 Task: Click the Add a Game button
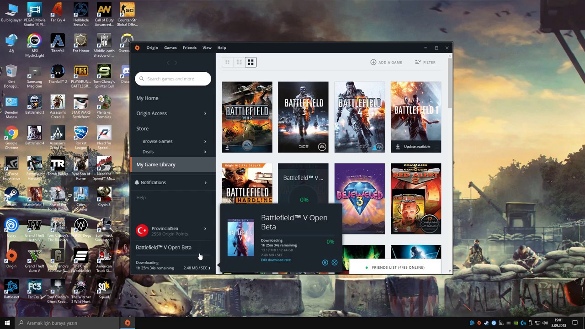(x=386, y=62)
